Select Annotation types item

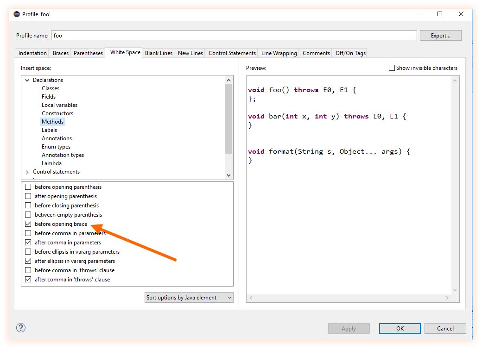63,155
